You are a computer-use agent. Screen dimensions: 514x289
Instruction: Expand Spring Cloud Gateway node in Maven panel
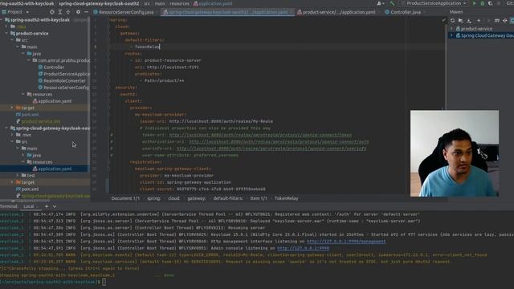pos(451,35)
